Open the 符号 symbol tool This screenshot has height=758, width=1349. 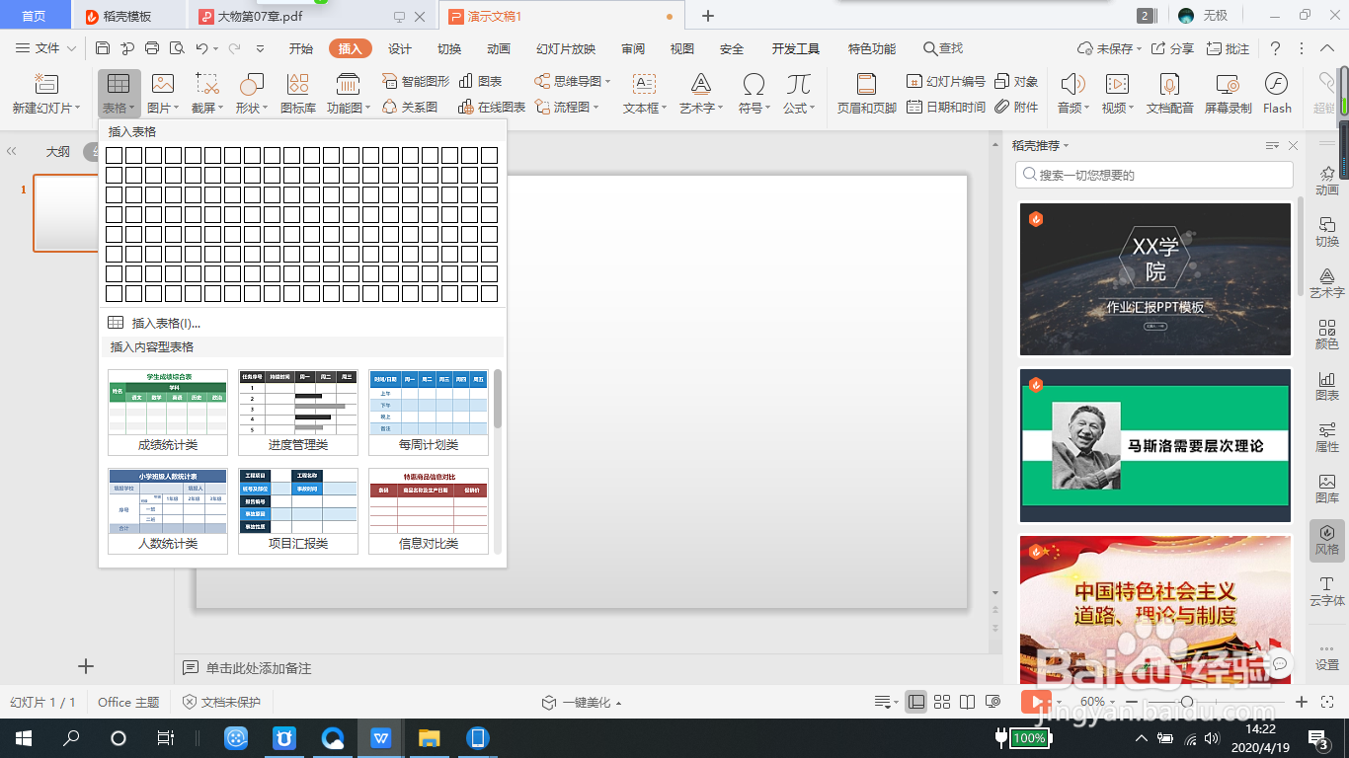[754, 94]
